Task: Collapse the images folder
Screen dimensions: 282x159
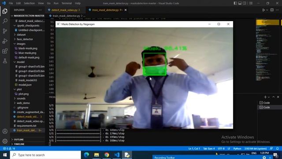Action: click(x=27, y=44)
